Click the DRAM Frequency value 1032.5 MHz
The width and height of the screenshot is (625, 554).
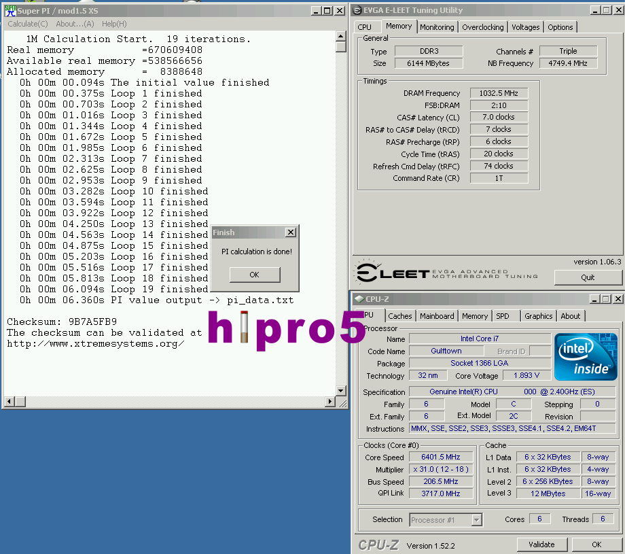click(x=499, y=93)
